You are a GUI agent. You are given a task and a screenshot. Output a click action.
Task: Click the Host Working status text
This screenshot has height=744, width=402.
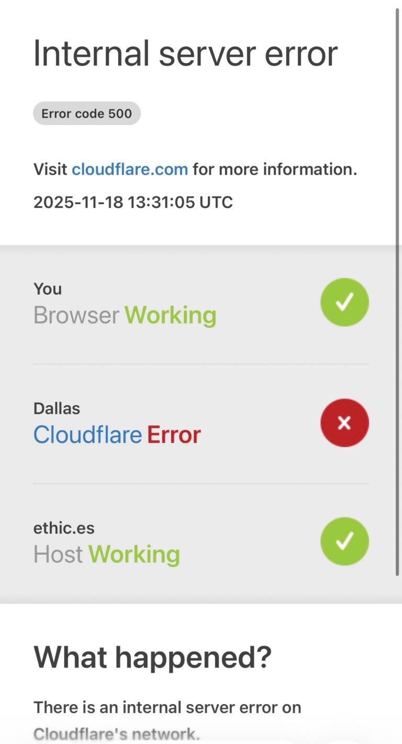click(x=106, y=554)
